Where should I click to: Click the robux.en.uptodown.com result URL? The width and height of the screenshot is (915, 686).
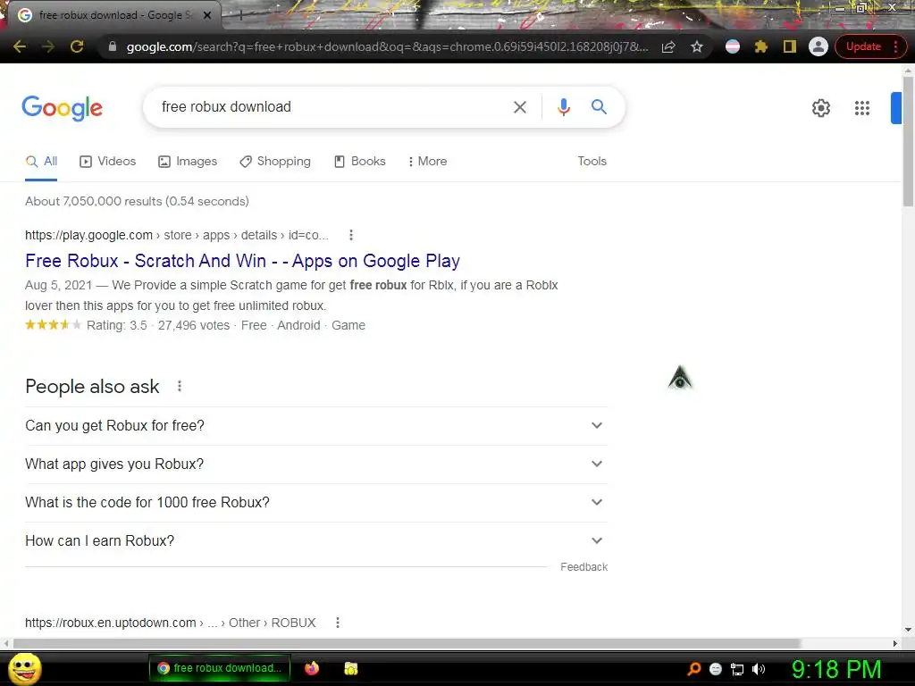(170, 623)
